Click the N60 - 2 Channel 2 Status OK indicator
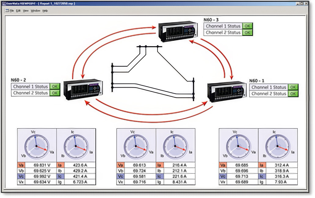315x198 pixels. [55, 93]
